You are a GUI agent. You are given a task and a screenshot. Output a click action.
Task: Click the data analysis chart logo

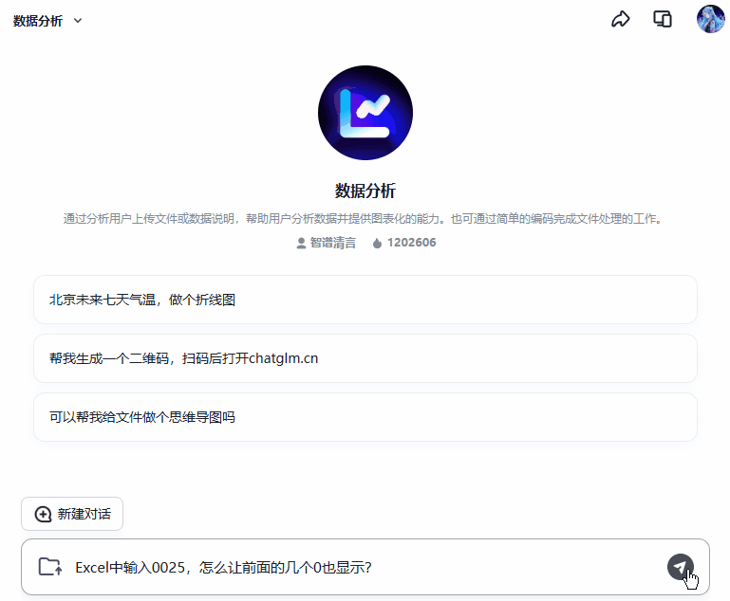(x=365, y=113)
